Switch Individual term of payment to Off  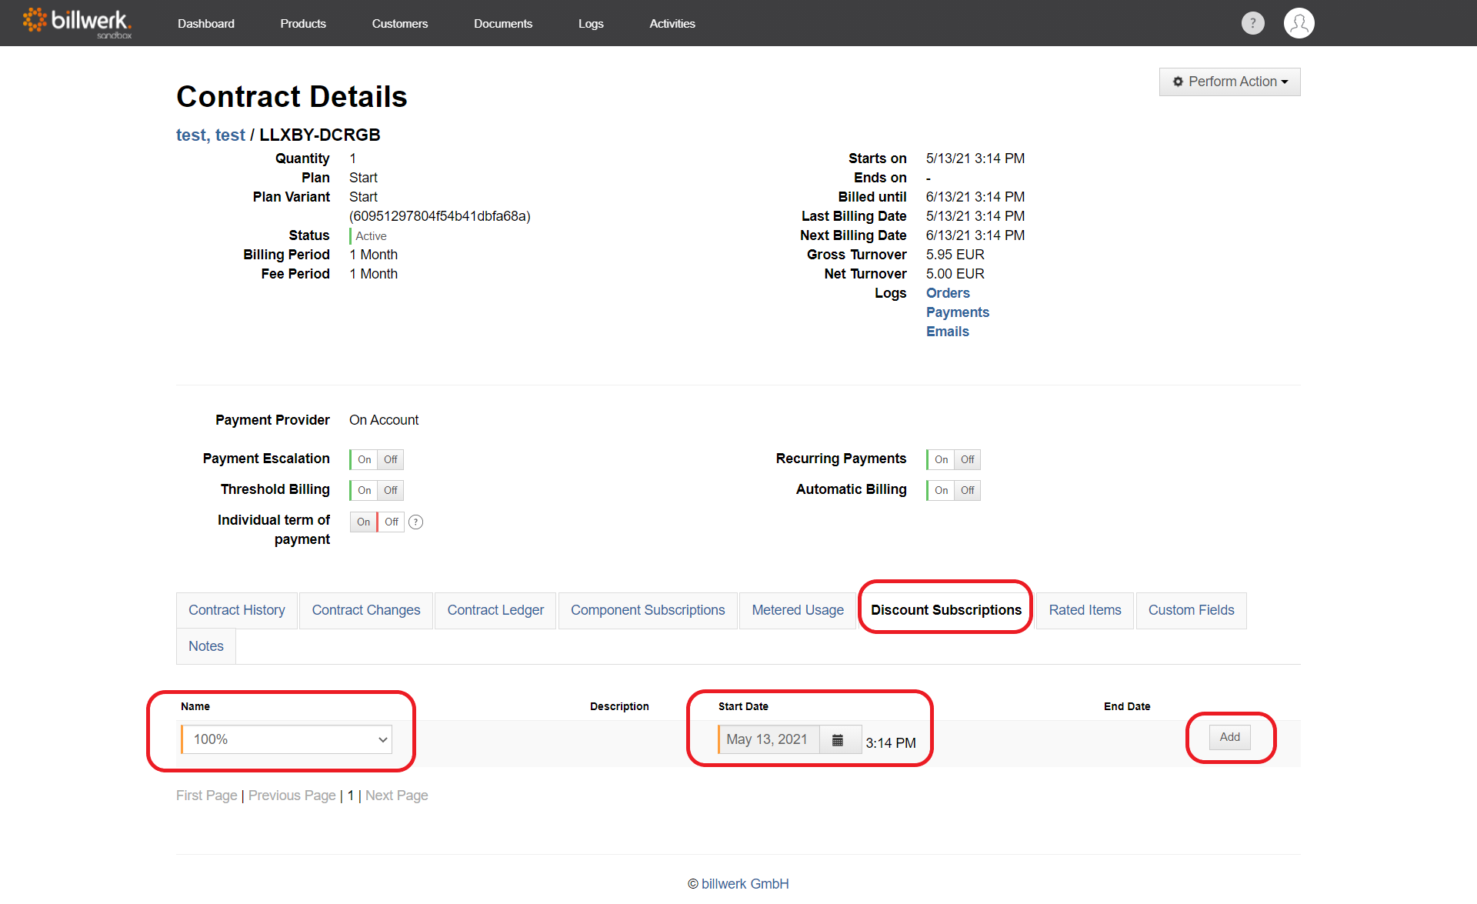(392, 522)
